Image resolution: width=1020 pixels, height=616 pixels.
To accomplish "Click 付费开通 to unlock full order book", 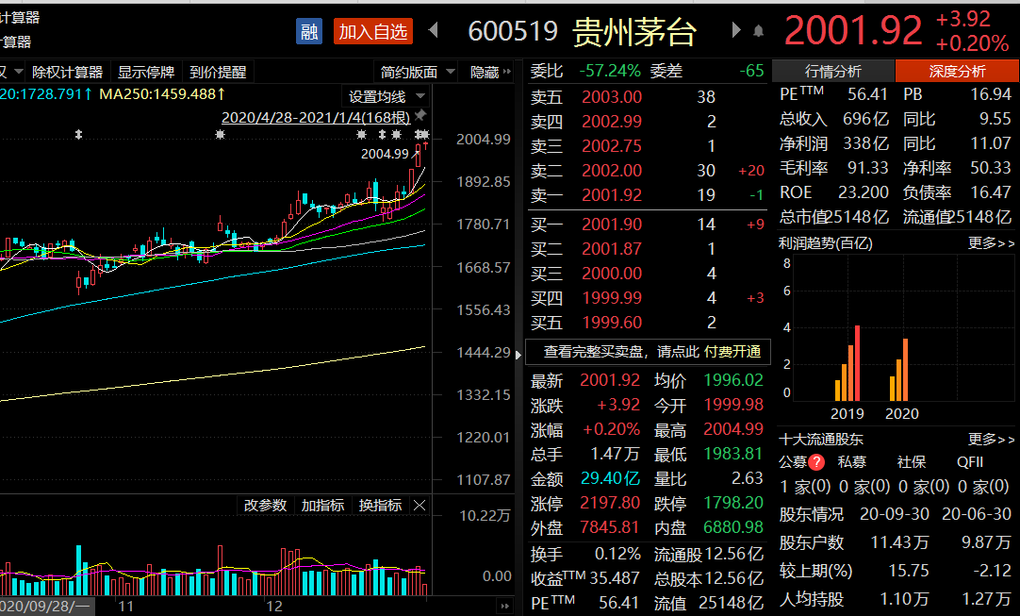I will pyautogui.click(x=732, y=352).
